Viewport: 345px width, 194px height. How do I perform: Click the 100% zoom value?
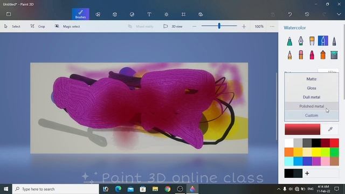(x=259, y=26)
